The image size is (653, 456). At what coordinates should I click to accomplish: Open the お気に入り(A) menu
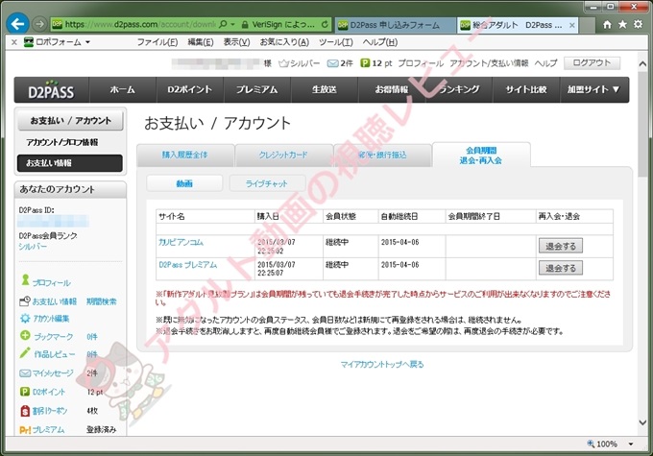[284, 42]
